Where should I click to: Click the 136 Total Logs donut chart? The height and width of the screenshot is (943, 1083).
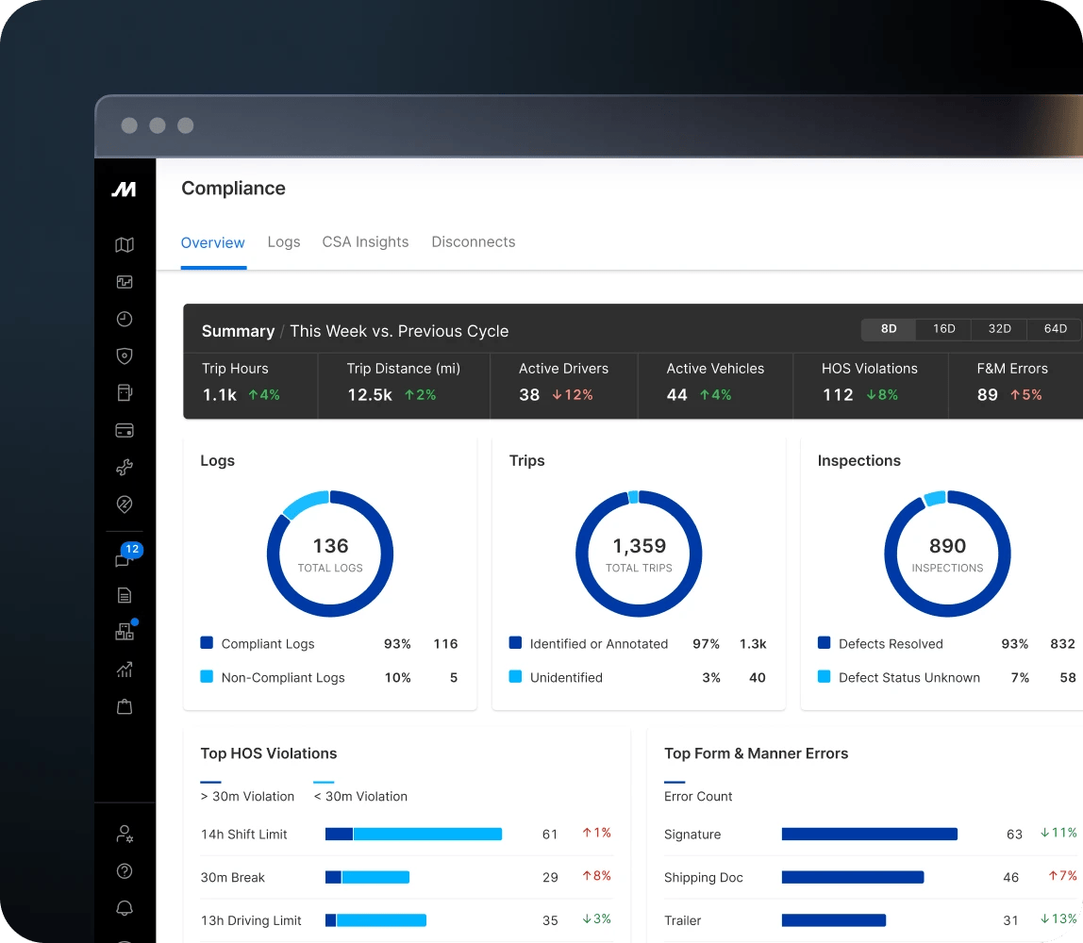click(x=330, y=554)
